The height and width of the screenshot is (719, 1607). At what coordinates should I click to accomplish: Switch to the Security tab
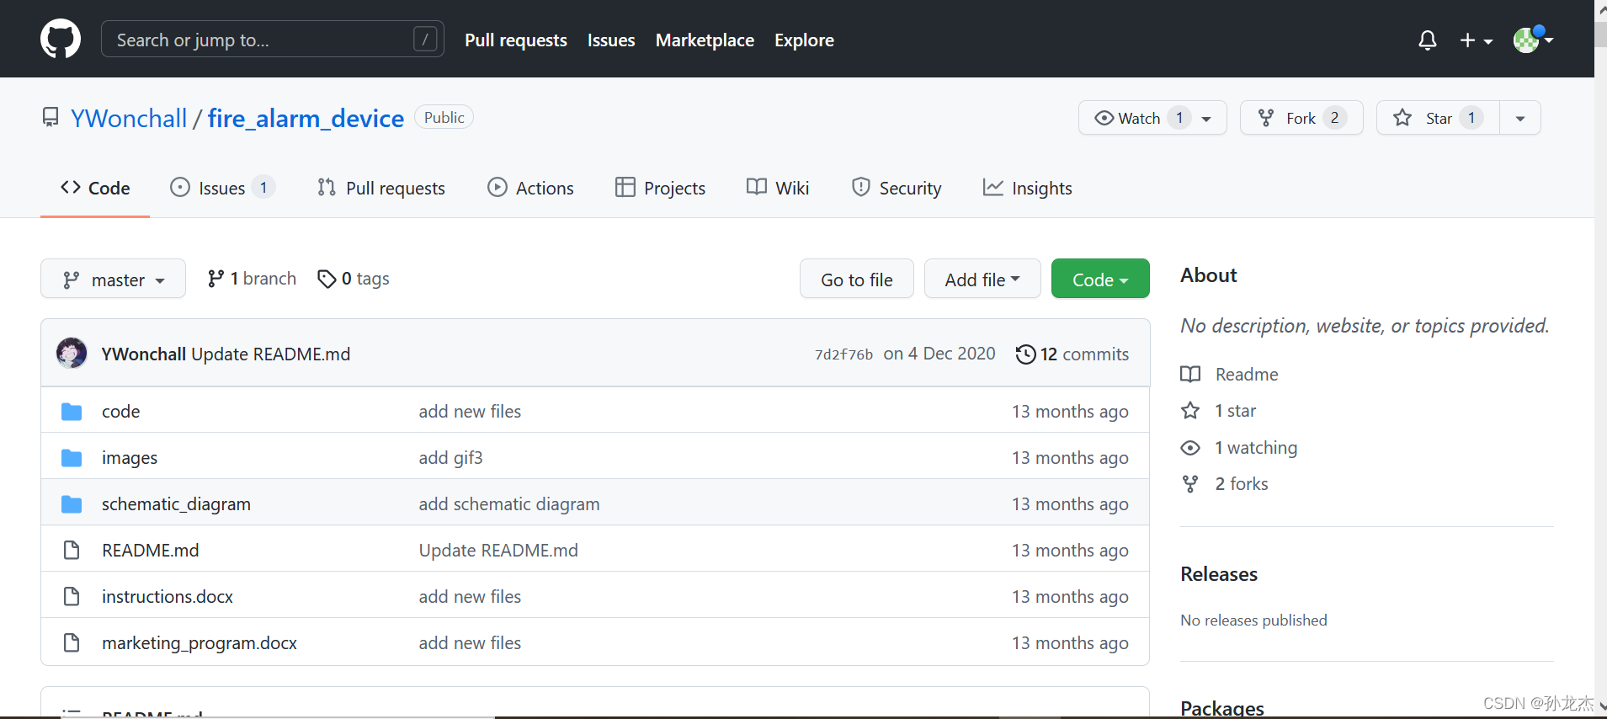pyautogui.click(x=897, y=188)
